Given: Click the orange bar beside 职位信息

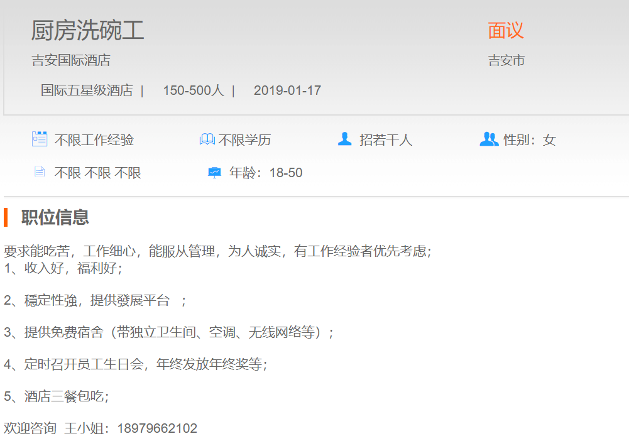Looking at the screenshot, I should (x=6, y=217).
